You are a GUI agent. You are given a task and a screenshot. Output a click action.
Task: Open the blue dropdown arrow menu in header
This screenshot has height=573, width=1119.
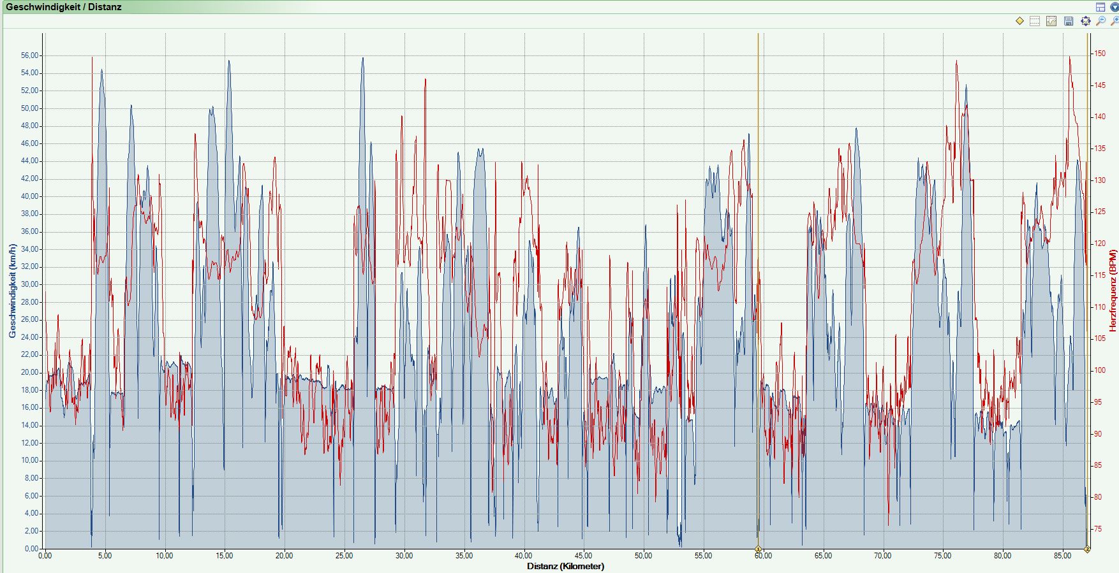click(x=1113, y=7)
